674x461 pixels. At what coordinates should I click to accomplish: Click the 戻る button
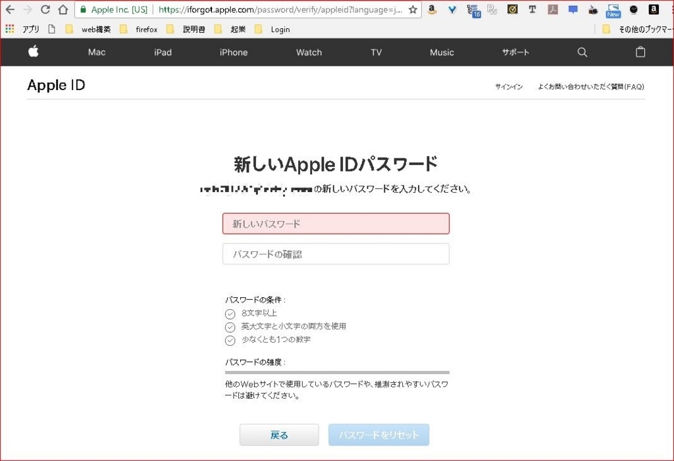[279, 435]
